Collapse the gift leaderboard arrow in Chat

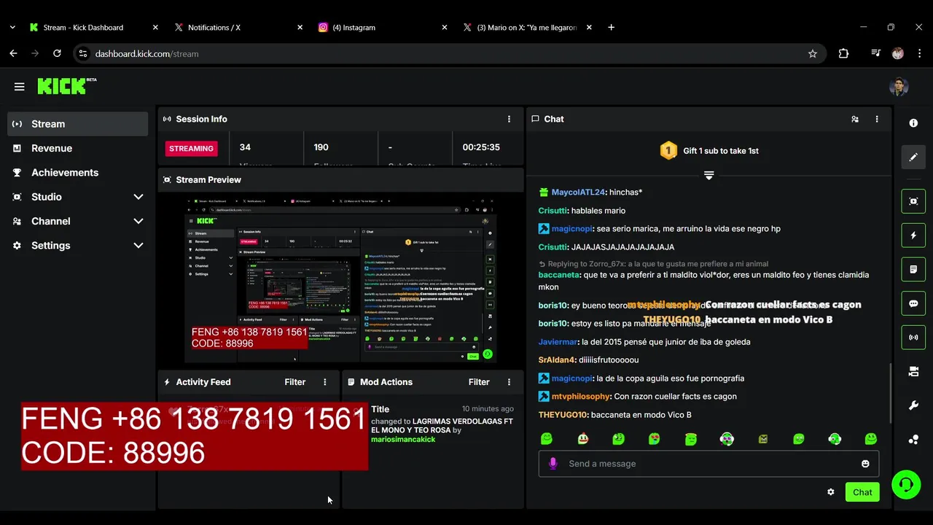tap(708, 175)
